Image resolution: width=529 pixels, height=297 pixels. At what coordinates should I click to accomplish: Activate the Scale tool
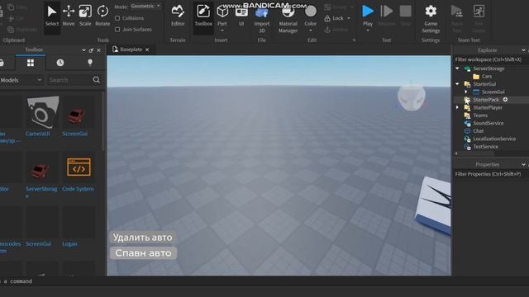(x=85, y=16)
